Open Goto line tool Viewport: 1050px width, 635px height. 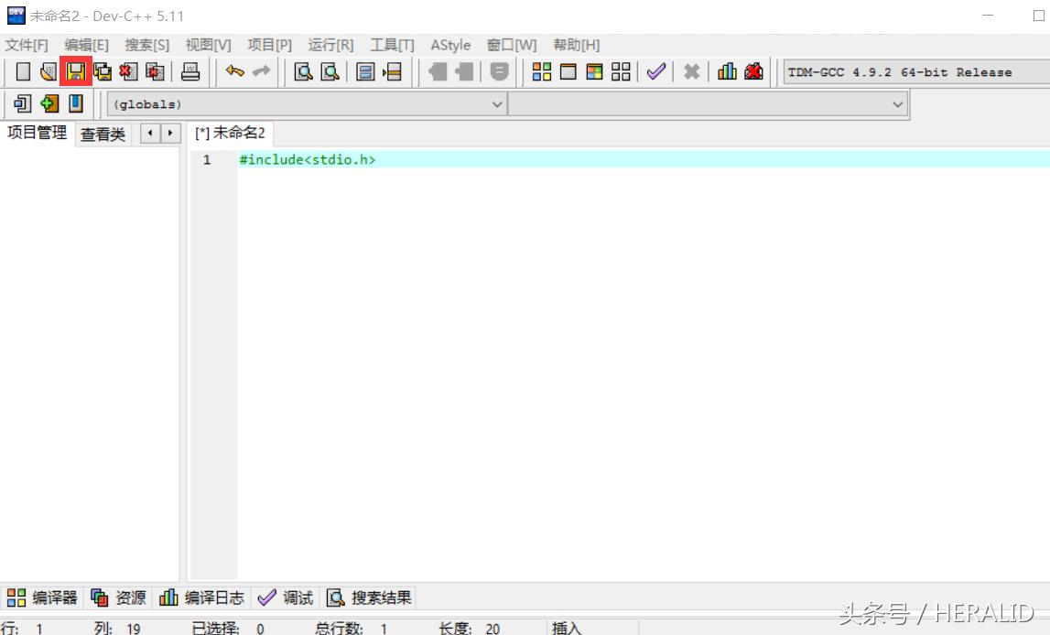coord(393,71)
